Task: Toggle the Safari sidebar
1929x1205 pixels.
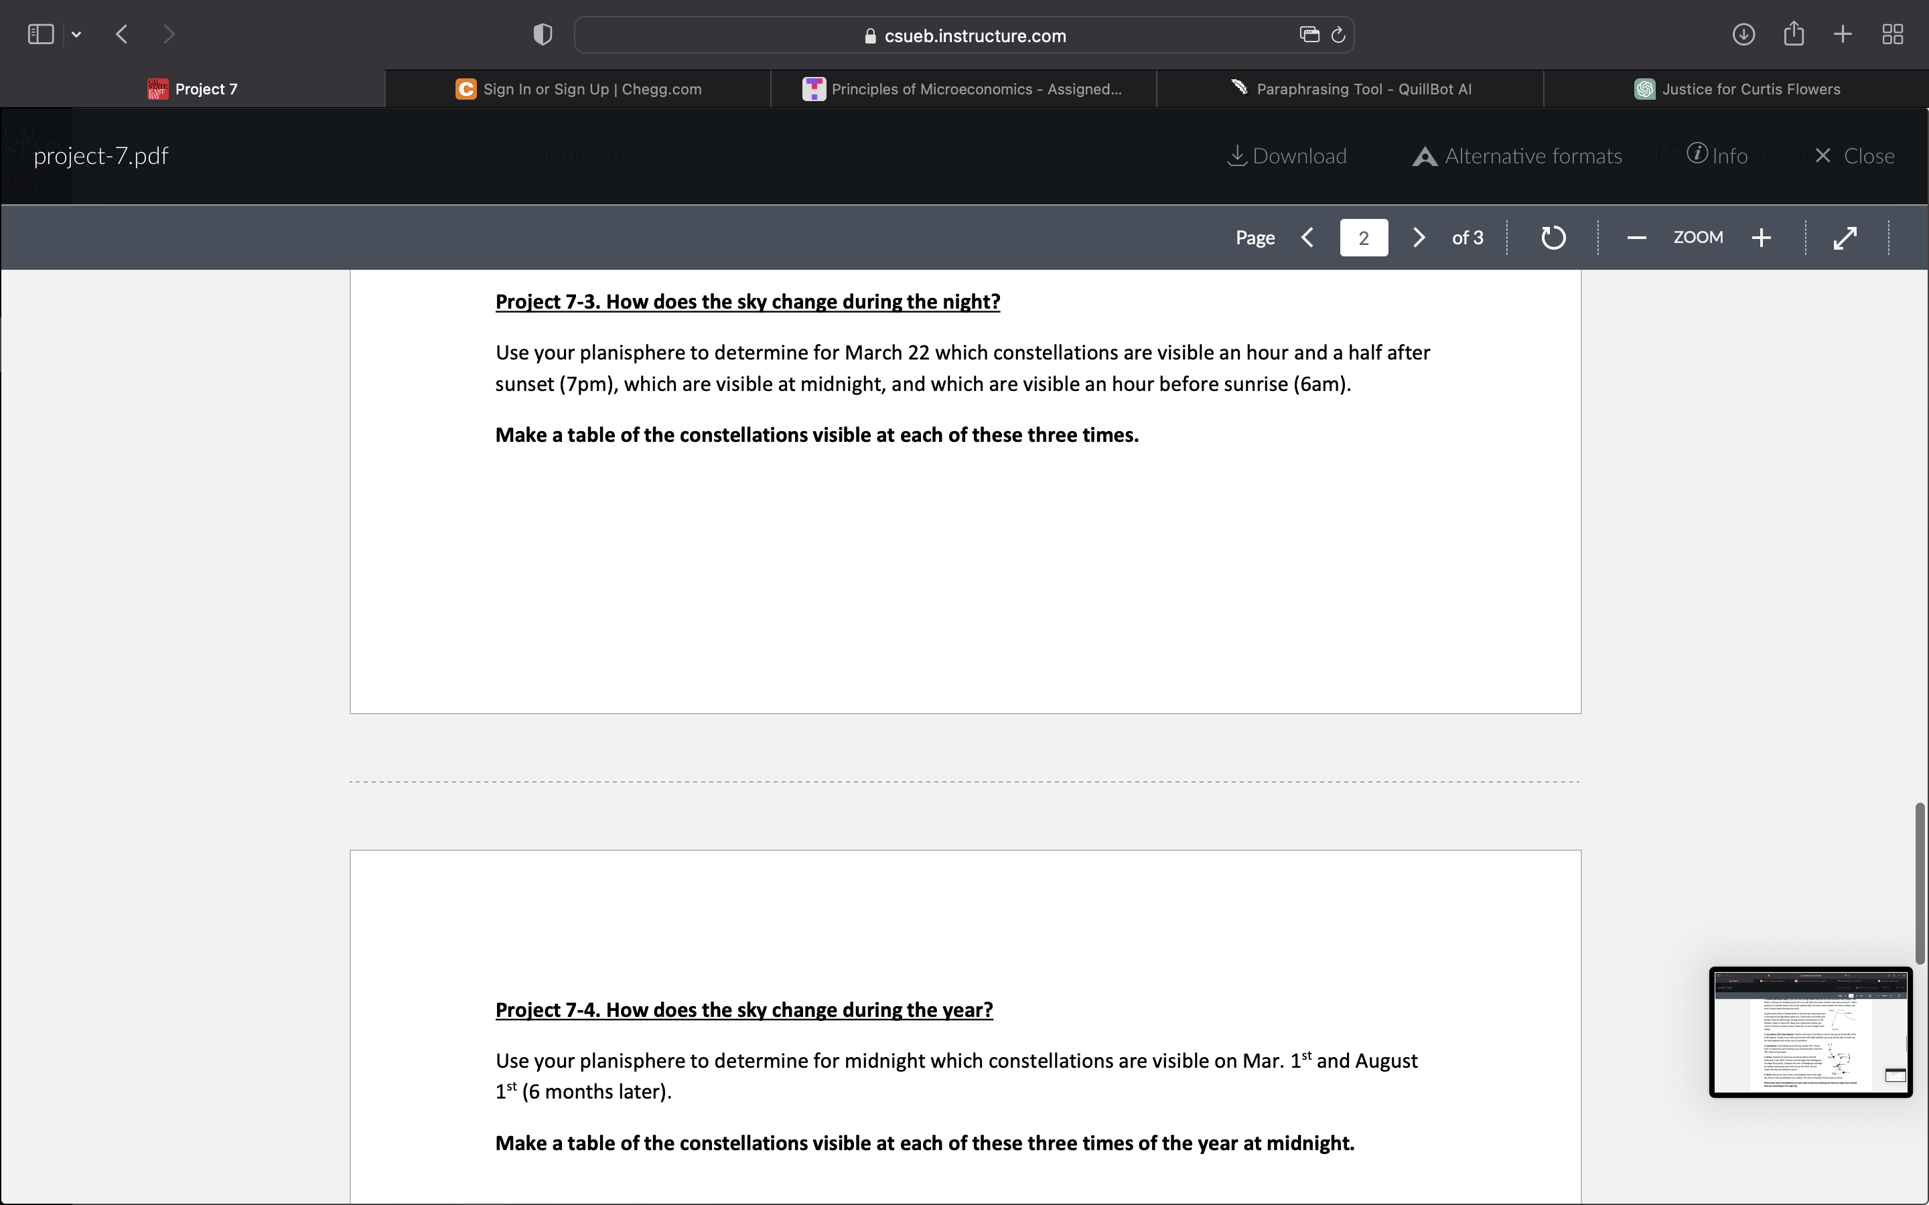Action: coord(41,34)
